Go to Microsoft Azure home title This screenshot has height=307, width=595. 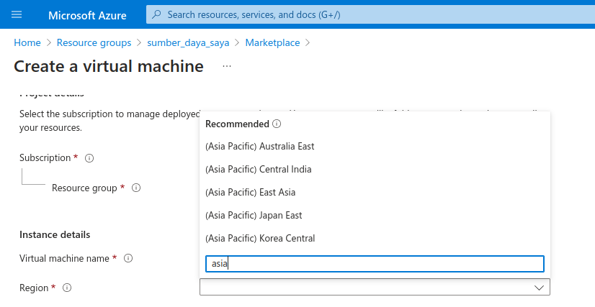pyautogui.click(x=87, y=15)
